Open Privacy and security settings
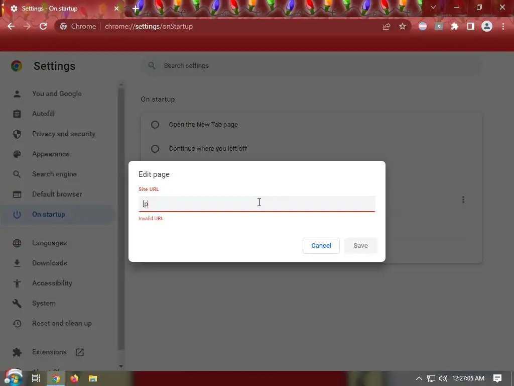Image resolution: width=514 pixels, height=386 pixels. [x=64, y=134]
